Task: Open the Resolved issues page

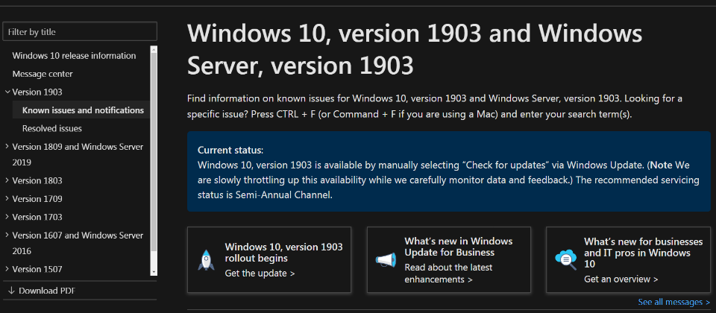Action: [52, 129]
